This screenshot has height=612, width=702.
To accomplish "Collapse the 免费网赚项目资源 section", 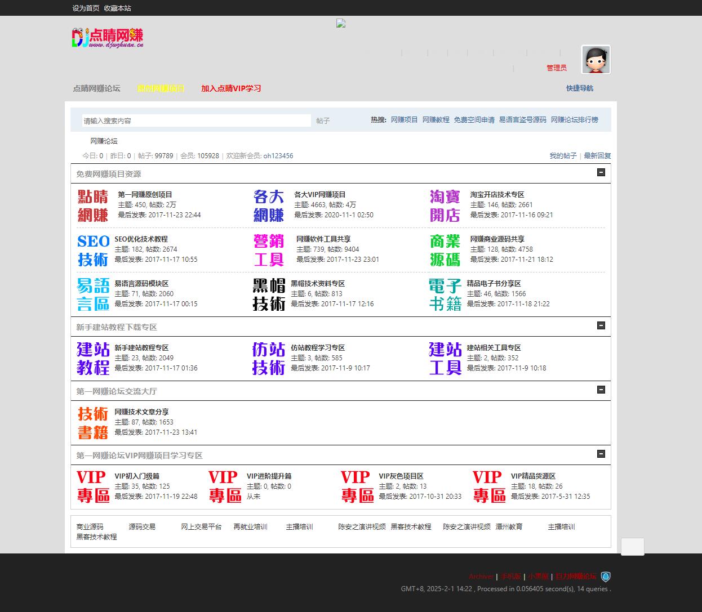I will pyautogui.click(x=601, y=172).
